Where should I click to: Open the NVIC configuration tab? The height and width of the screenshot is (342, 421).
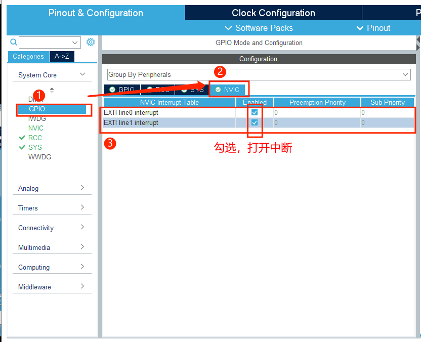[227, 90]
